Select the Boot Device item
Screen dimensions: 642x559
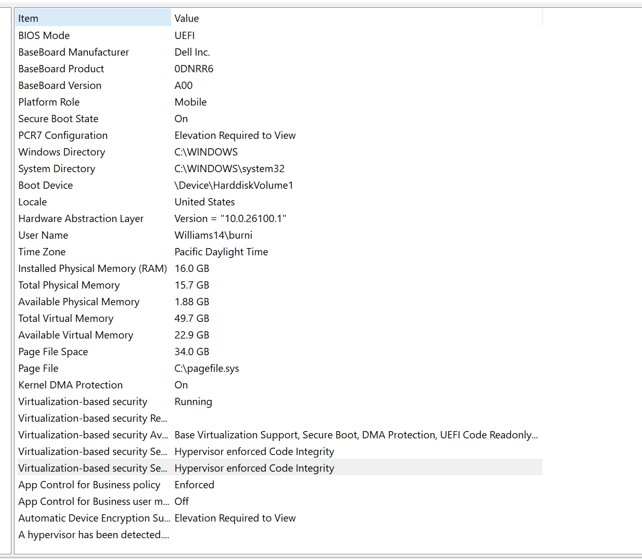click(45, 185)
